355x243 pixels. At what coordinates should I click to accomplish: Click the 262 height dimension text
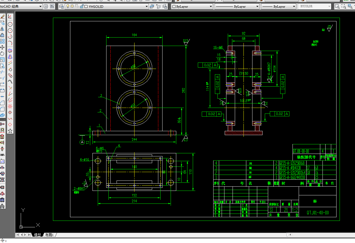184,90
